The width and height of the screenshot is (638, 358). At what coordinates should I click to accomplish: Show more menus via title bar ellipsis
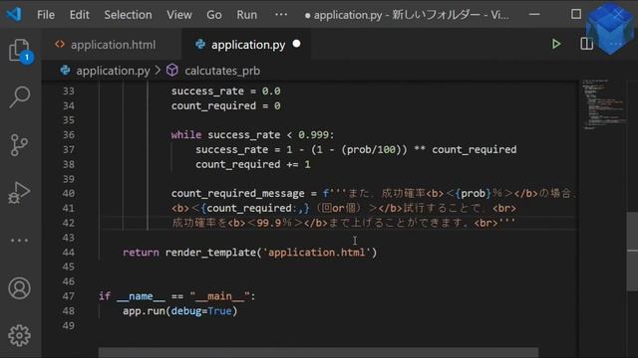pos(281,14)
